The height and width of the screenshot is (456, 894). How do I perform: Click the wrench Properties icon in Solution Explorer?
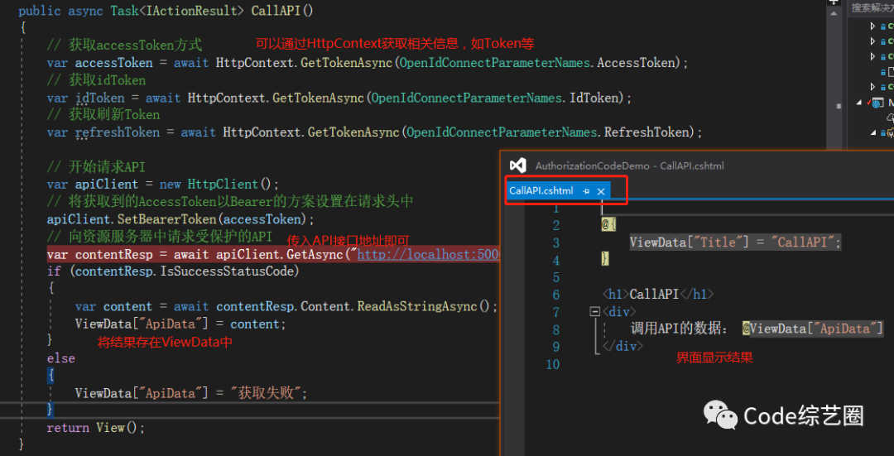point(890,132)
